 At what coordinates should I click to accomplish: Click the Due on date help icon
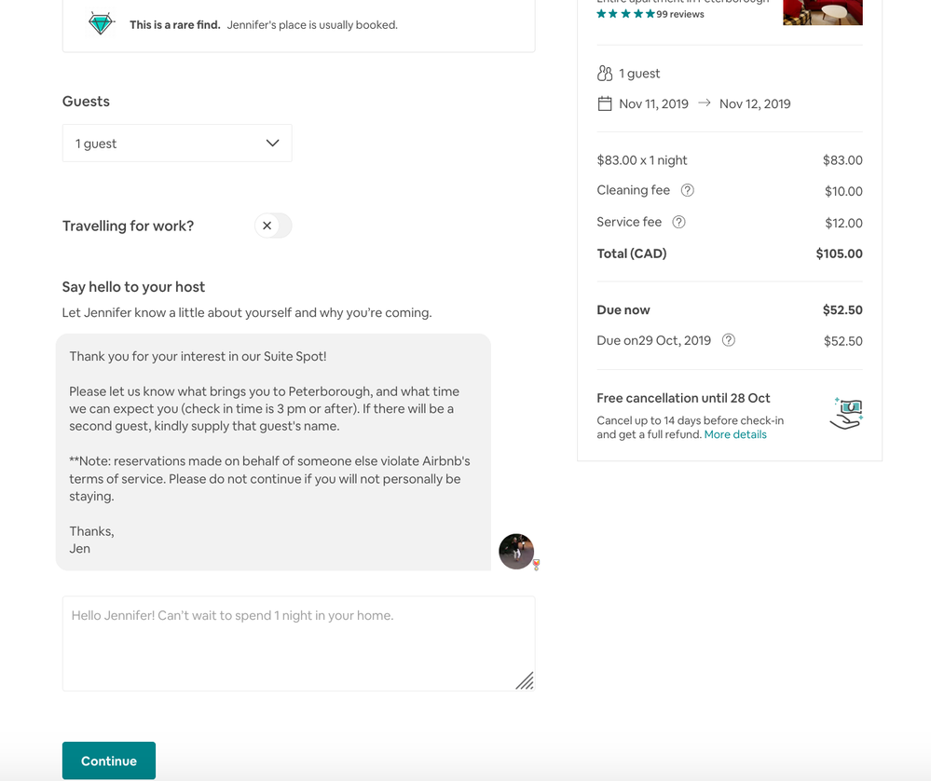click(729, 340)
